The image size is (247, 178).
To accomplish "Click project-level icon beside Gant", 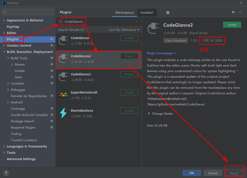I will click(52, 77).
